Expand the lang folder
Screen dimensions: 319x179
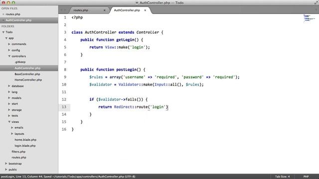click(9, 92)
